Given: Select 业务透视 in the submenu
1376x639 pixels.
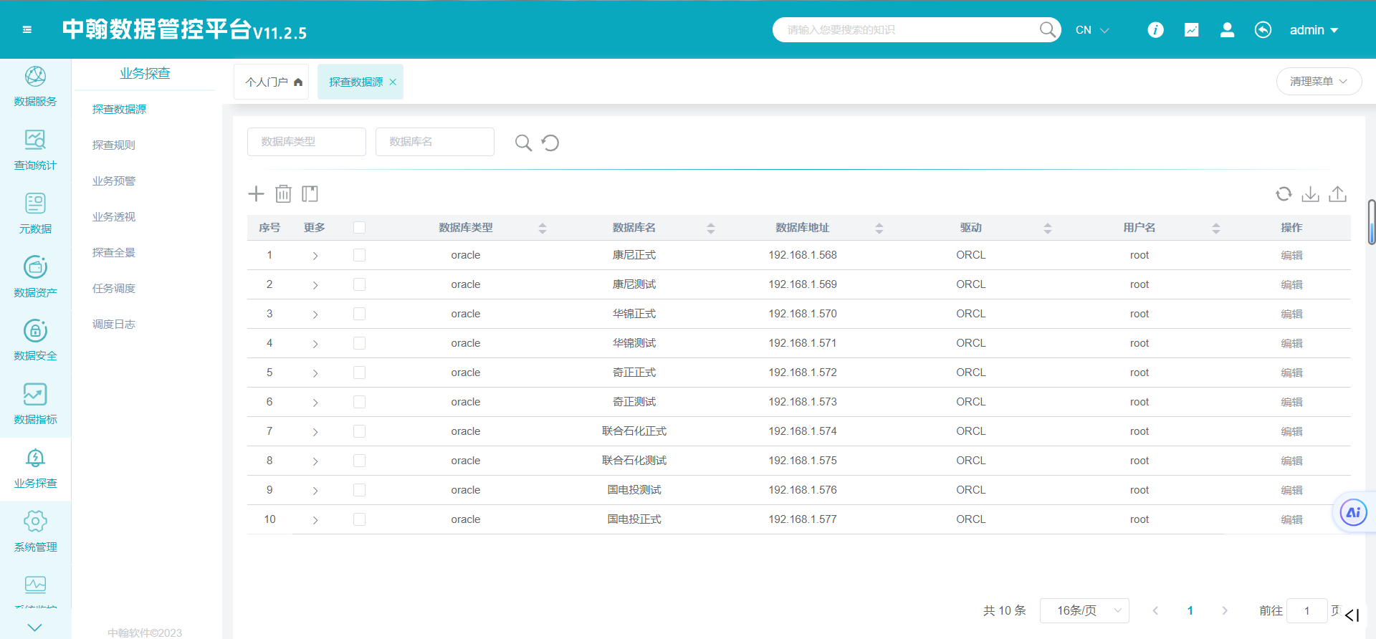Looking at the screenshot, I should pos(113,216).
